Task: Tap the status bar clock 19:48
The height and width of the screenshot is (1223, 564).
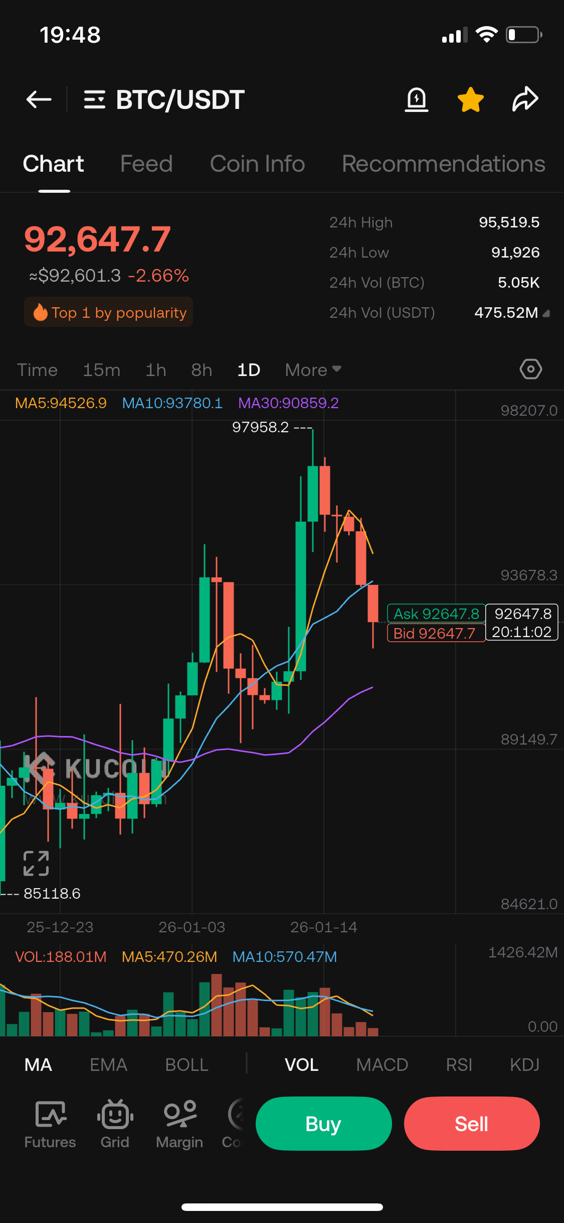Action: (70, 35)
